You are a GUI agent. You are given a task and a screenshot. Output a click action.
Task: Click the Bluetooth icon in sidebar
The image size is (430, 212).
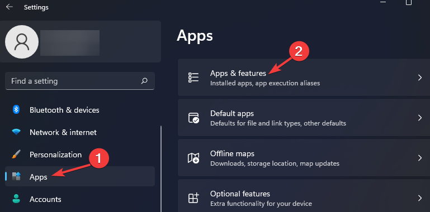pos(16,110)
